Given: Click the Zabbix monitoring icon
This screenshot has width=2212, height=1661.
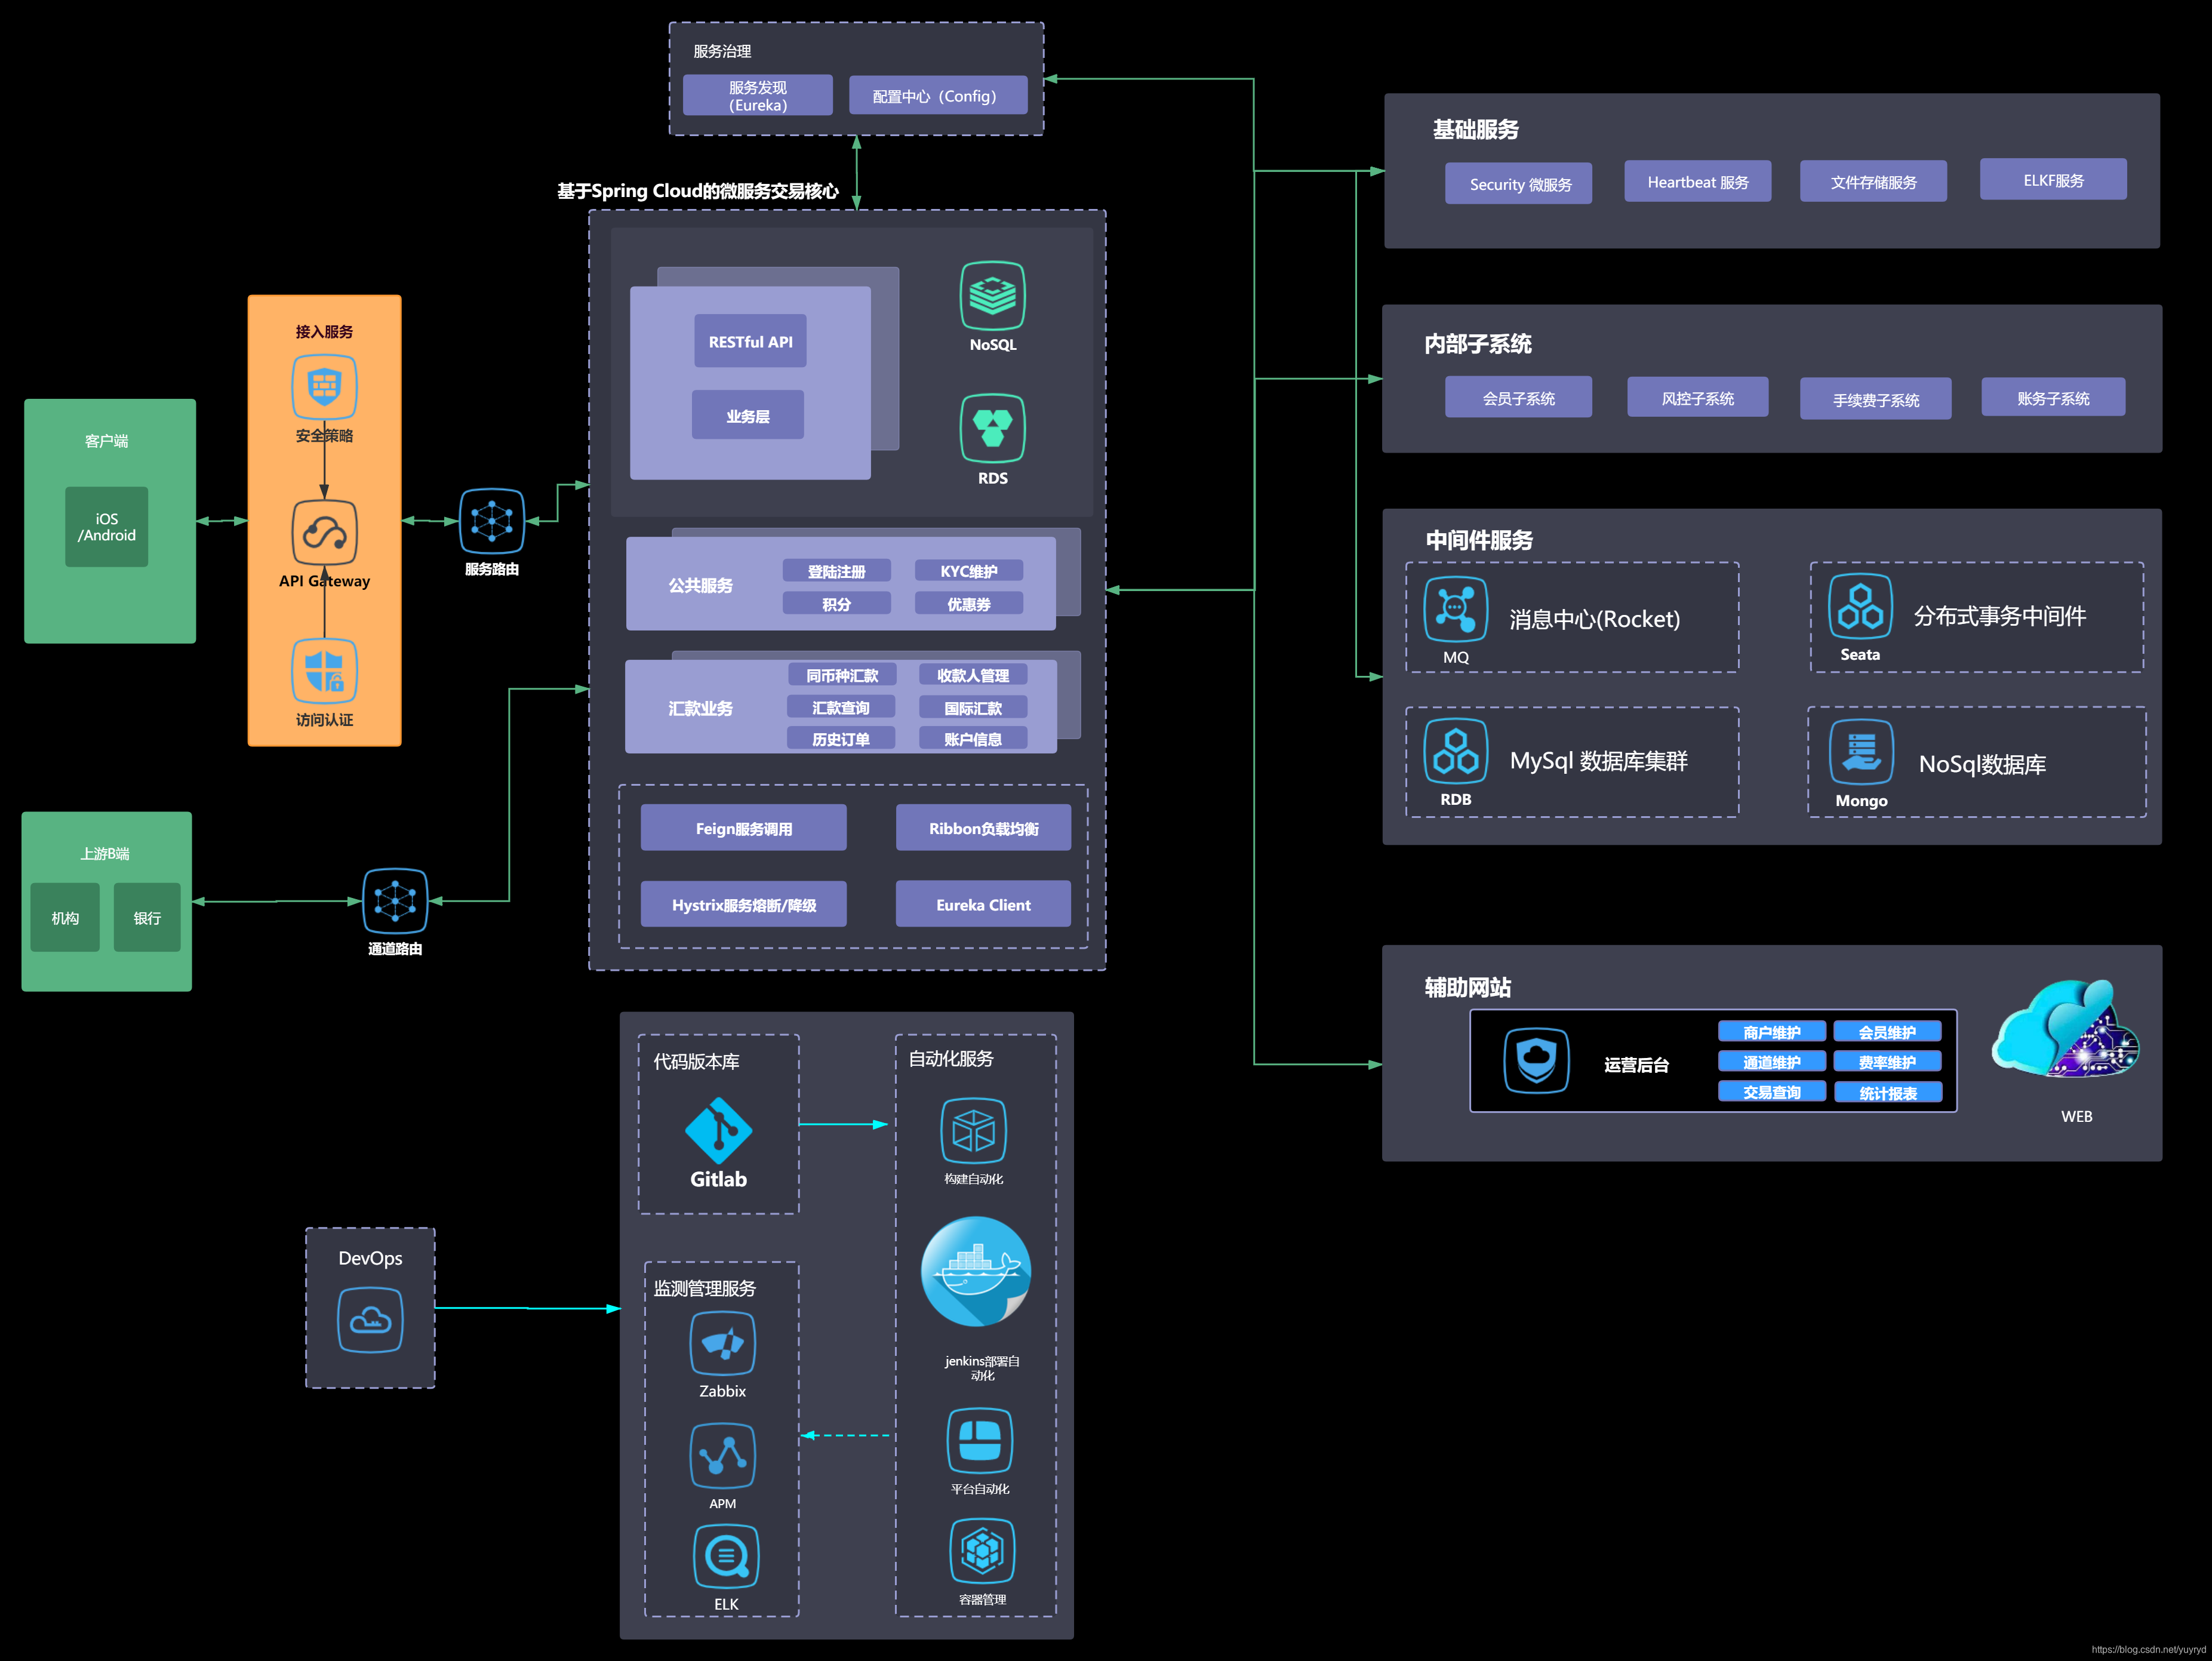Looking at the screenshot, I should [x=723, y=1344].
